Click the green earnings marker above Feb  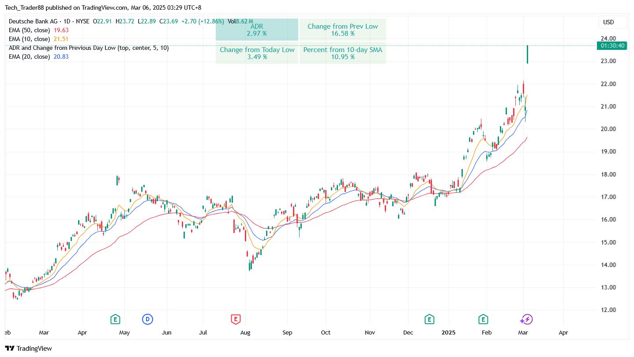(483, 319)
